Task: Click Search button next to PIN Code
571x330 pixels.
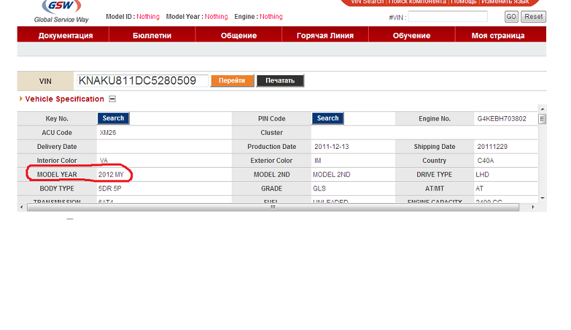Action: click(328, 118)
